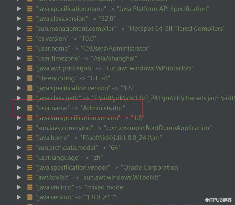This screenshot has width=235, height=205.
Task: Click the entry icon beside user.timezone
Action: 30,58
